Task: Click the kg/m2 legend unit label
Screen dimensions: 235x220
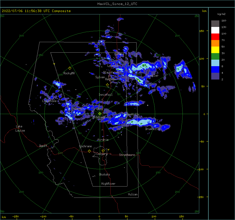Action: (221, 14)
